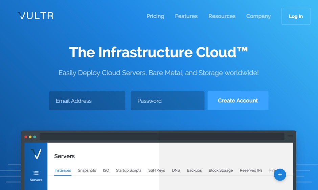Click the green dot in the mock browser window
The width and height of the screenshot is (318, 190).
click(35, 137)
